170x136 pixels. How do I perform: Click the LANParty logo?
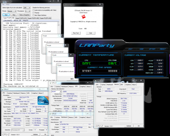97,45
